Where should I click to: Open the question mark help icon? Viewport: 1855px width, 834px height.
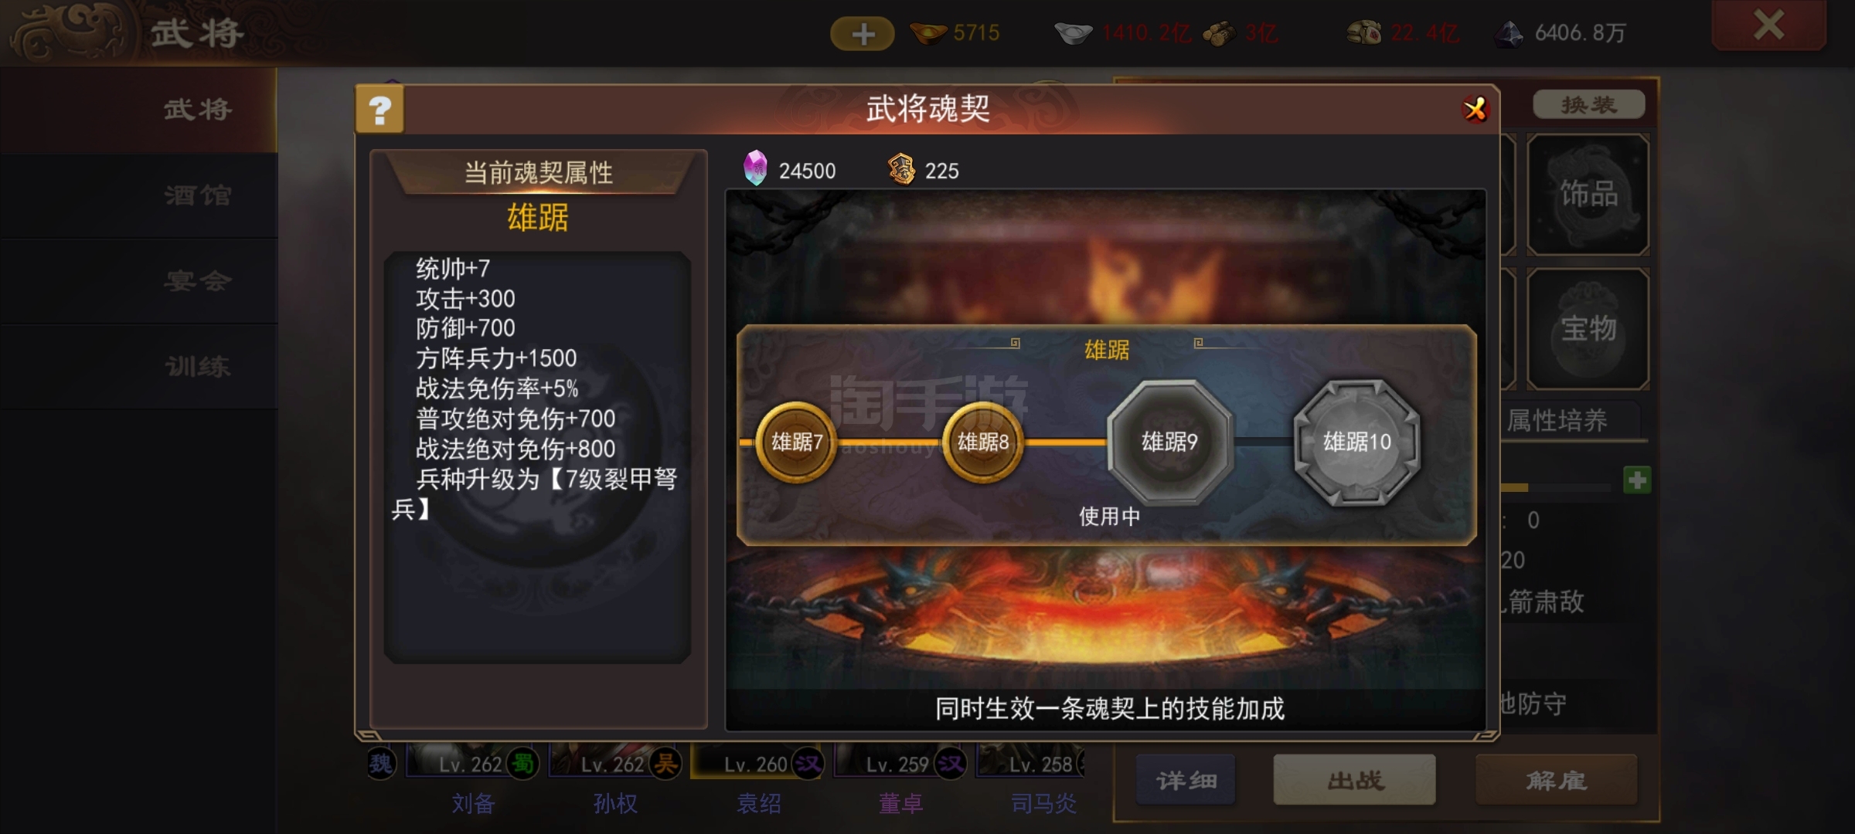(380, 110)
